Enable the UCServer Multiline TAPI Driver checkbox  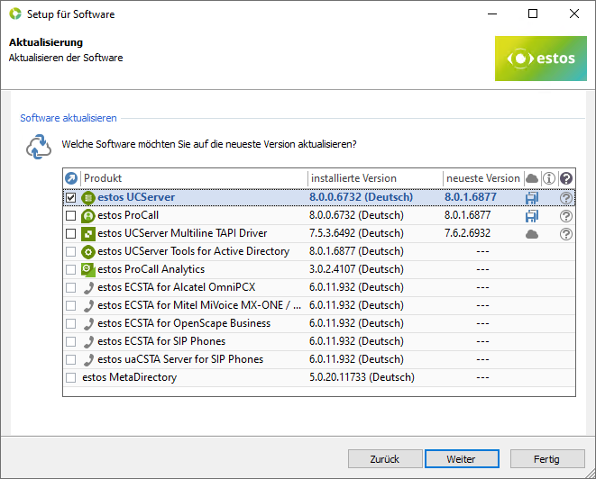click(71, 233)
